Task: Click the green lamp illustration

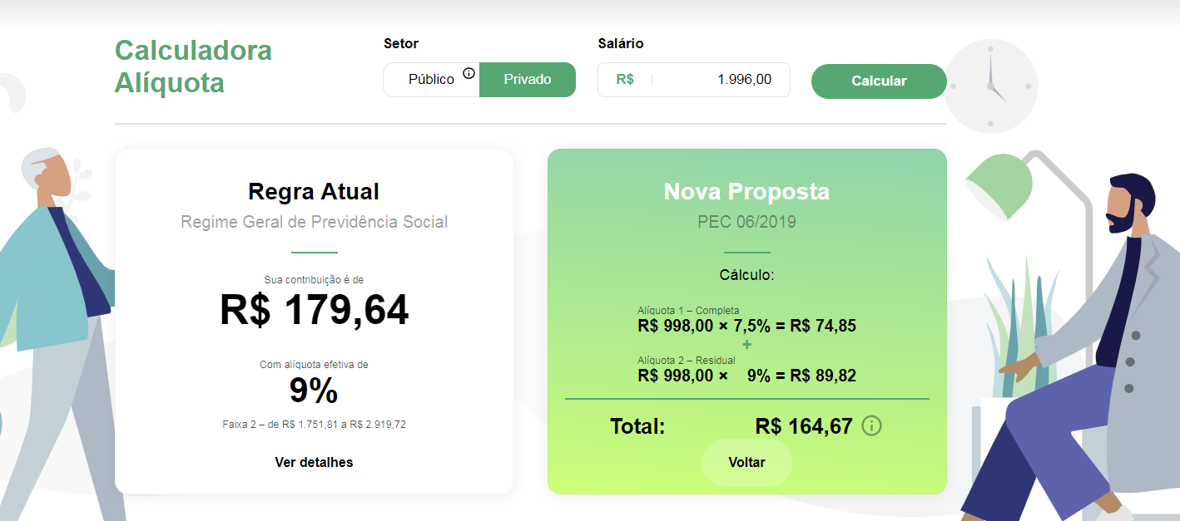Action: (x=1001, y=185)
